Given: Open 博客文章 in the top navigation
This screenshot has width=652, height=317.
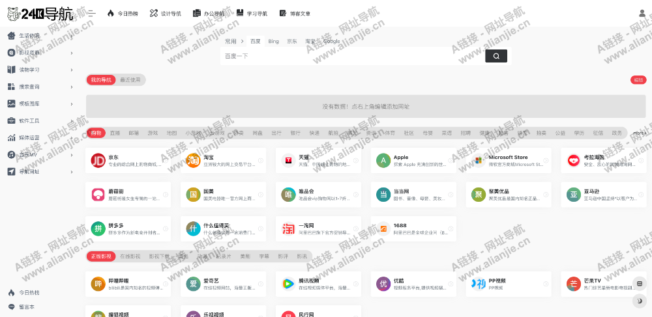Looking at the screenshot, I should point(295,13).
